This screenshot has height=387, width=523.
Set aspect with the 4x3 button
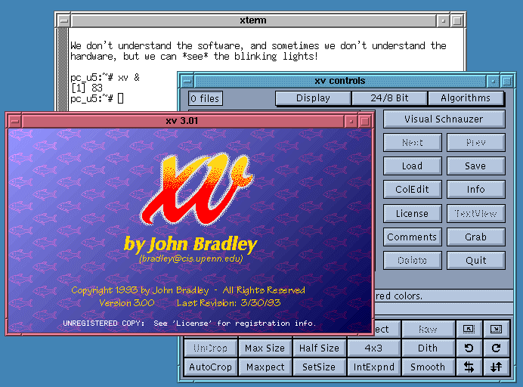tap(373, 348)
